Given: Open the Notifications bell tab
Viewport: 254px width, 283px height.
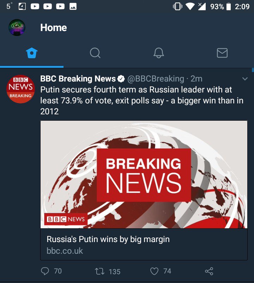Looking at the screenshot, I should point(159,53).
